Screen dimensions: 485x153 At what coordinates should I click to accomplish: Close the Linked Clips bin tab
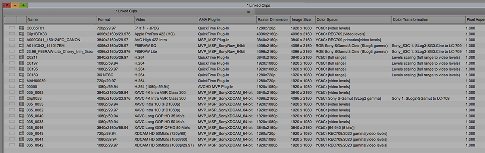[249, 13]
